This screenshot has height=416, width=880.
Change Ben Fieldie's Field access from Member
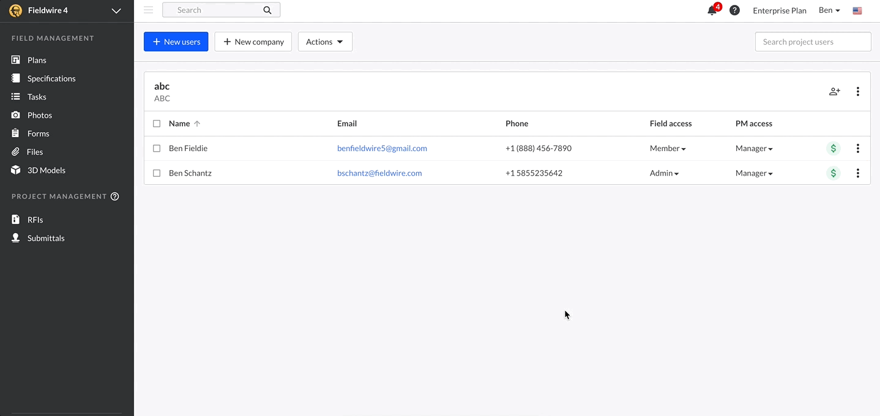(667, 148)
